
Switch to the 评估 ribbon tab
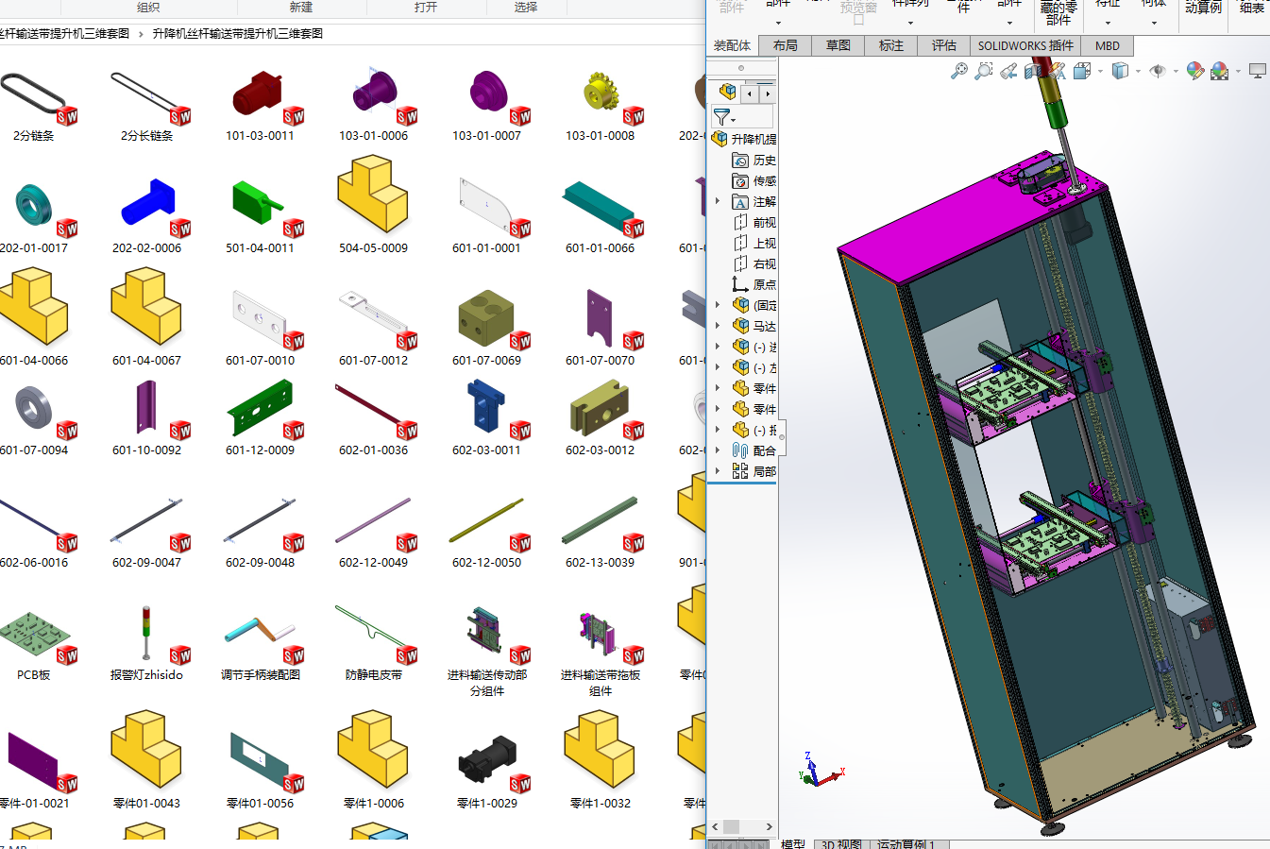[x=944, y=45]
